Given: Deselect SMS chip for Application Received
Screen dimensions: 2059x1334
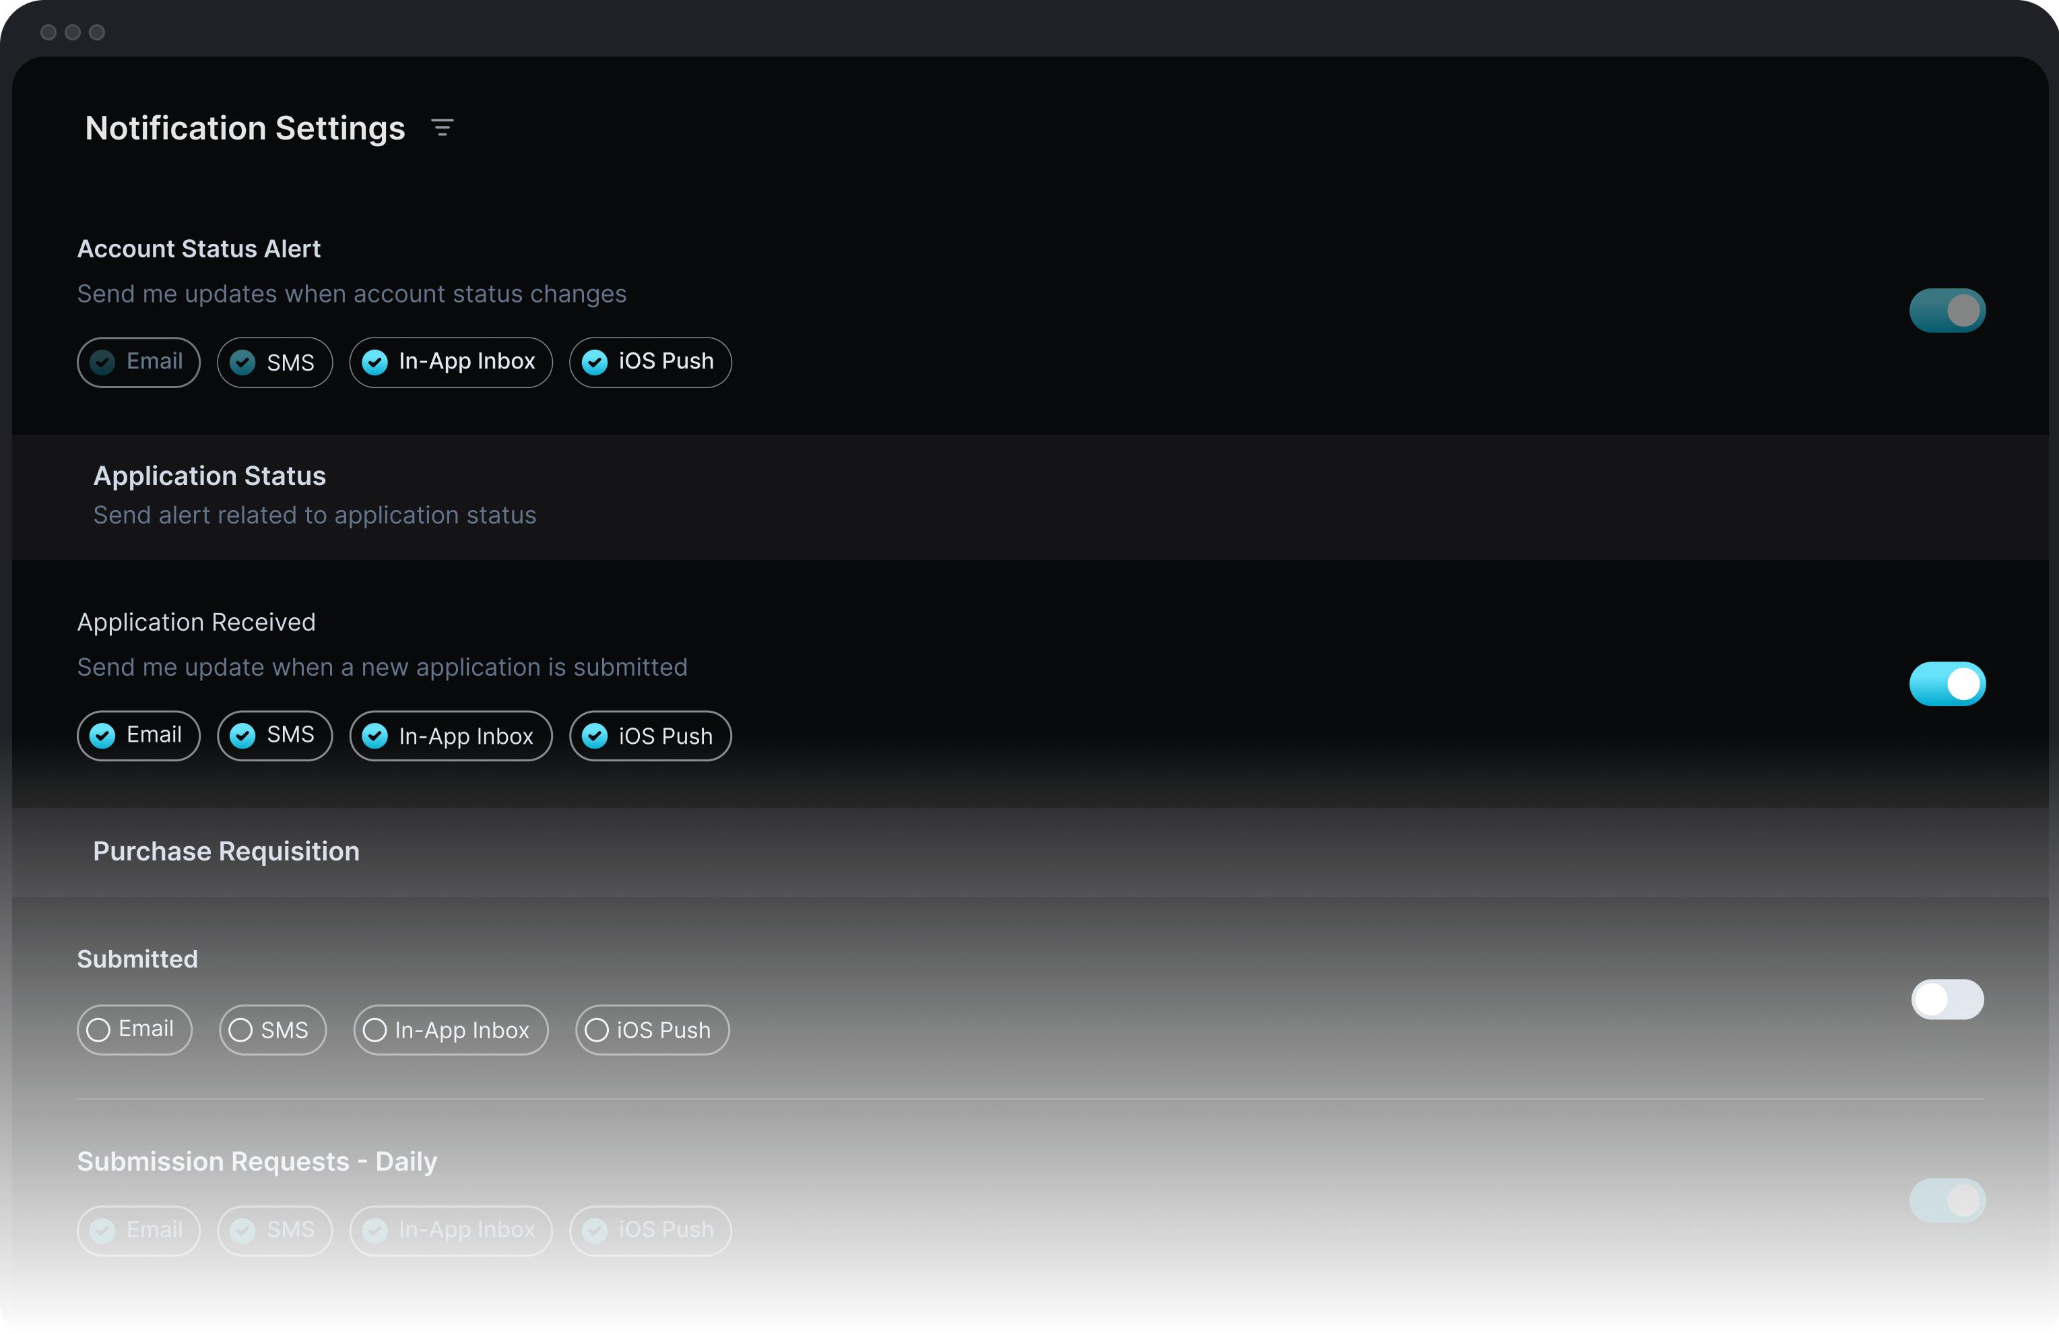Looking at the screenshot, I should click(x=275, y=736).
